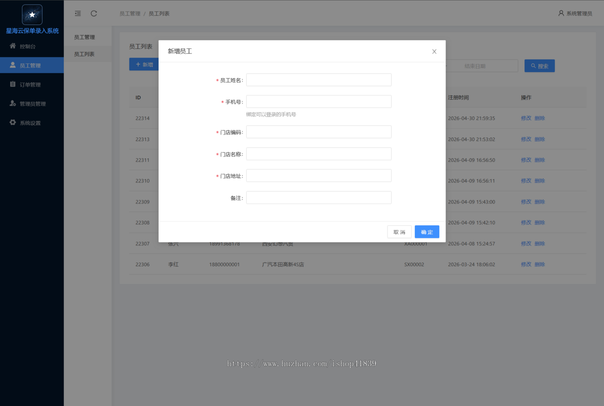604x406 pixels.
Task: Click the 新增员工 dialog title
Action: (180, 51)
